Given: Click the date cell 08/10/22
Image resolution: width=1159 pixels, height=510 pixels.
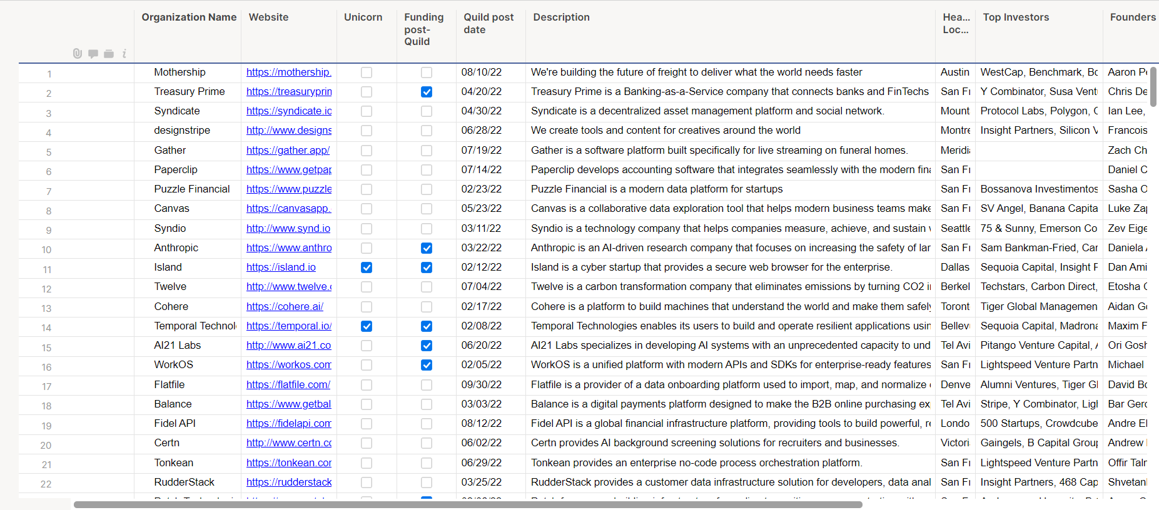Looking at the screenshot, I should tap(491, 72).
